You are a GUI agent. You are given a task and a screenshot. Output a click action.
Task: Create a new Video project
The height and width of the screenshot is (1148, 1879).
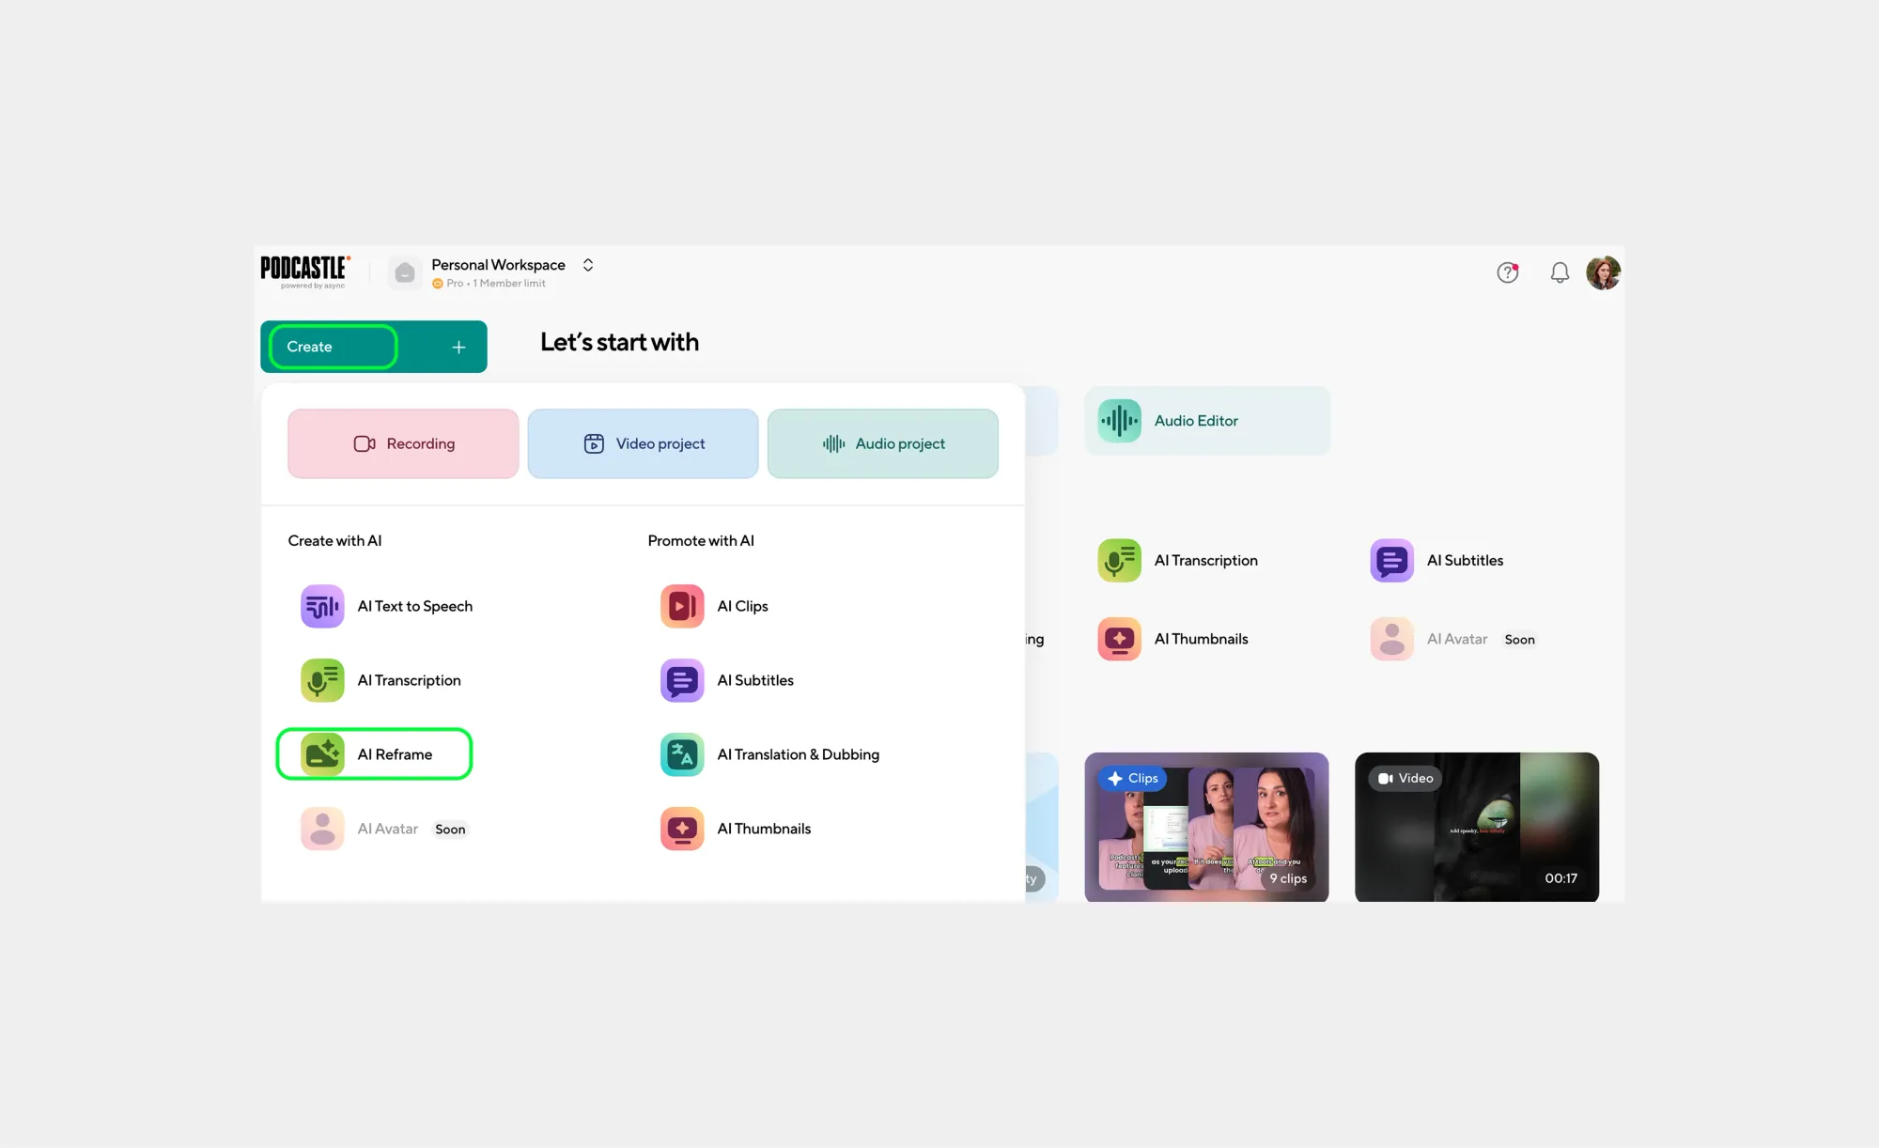643,443
